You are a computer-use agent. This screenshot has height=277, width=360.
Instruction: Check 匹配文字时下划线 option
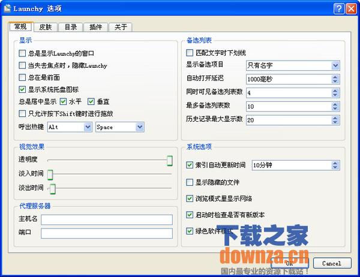(190, 53)
